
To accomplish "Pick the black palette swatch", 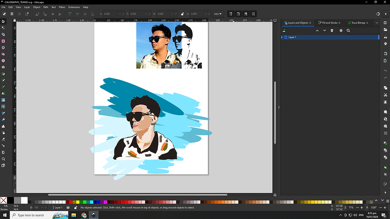I will pyautogui.click(x=10, y=200).
